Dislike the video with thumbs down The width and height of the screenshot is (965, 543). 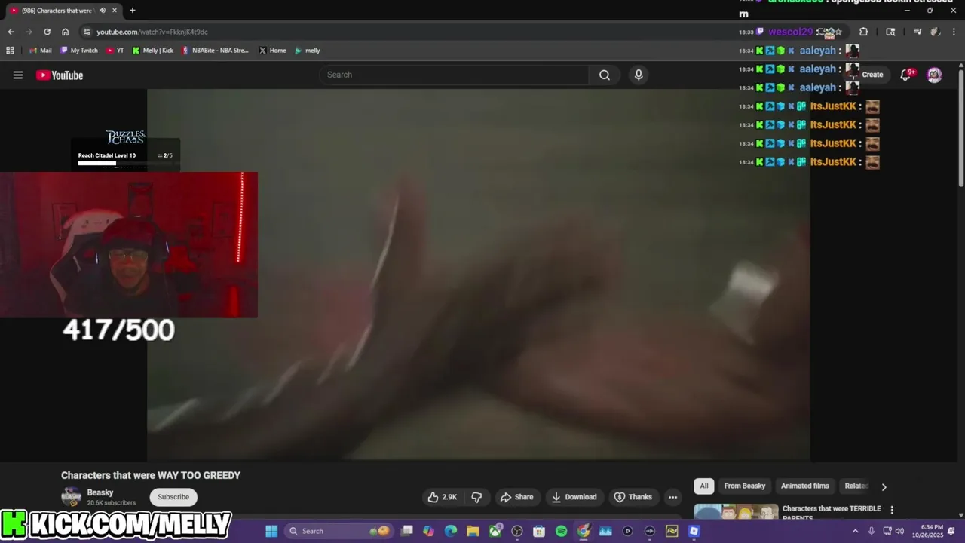point(476,497)
